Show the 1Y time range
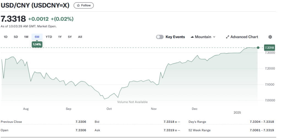The image size is (282, 139). [60, 37]
